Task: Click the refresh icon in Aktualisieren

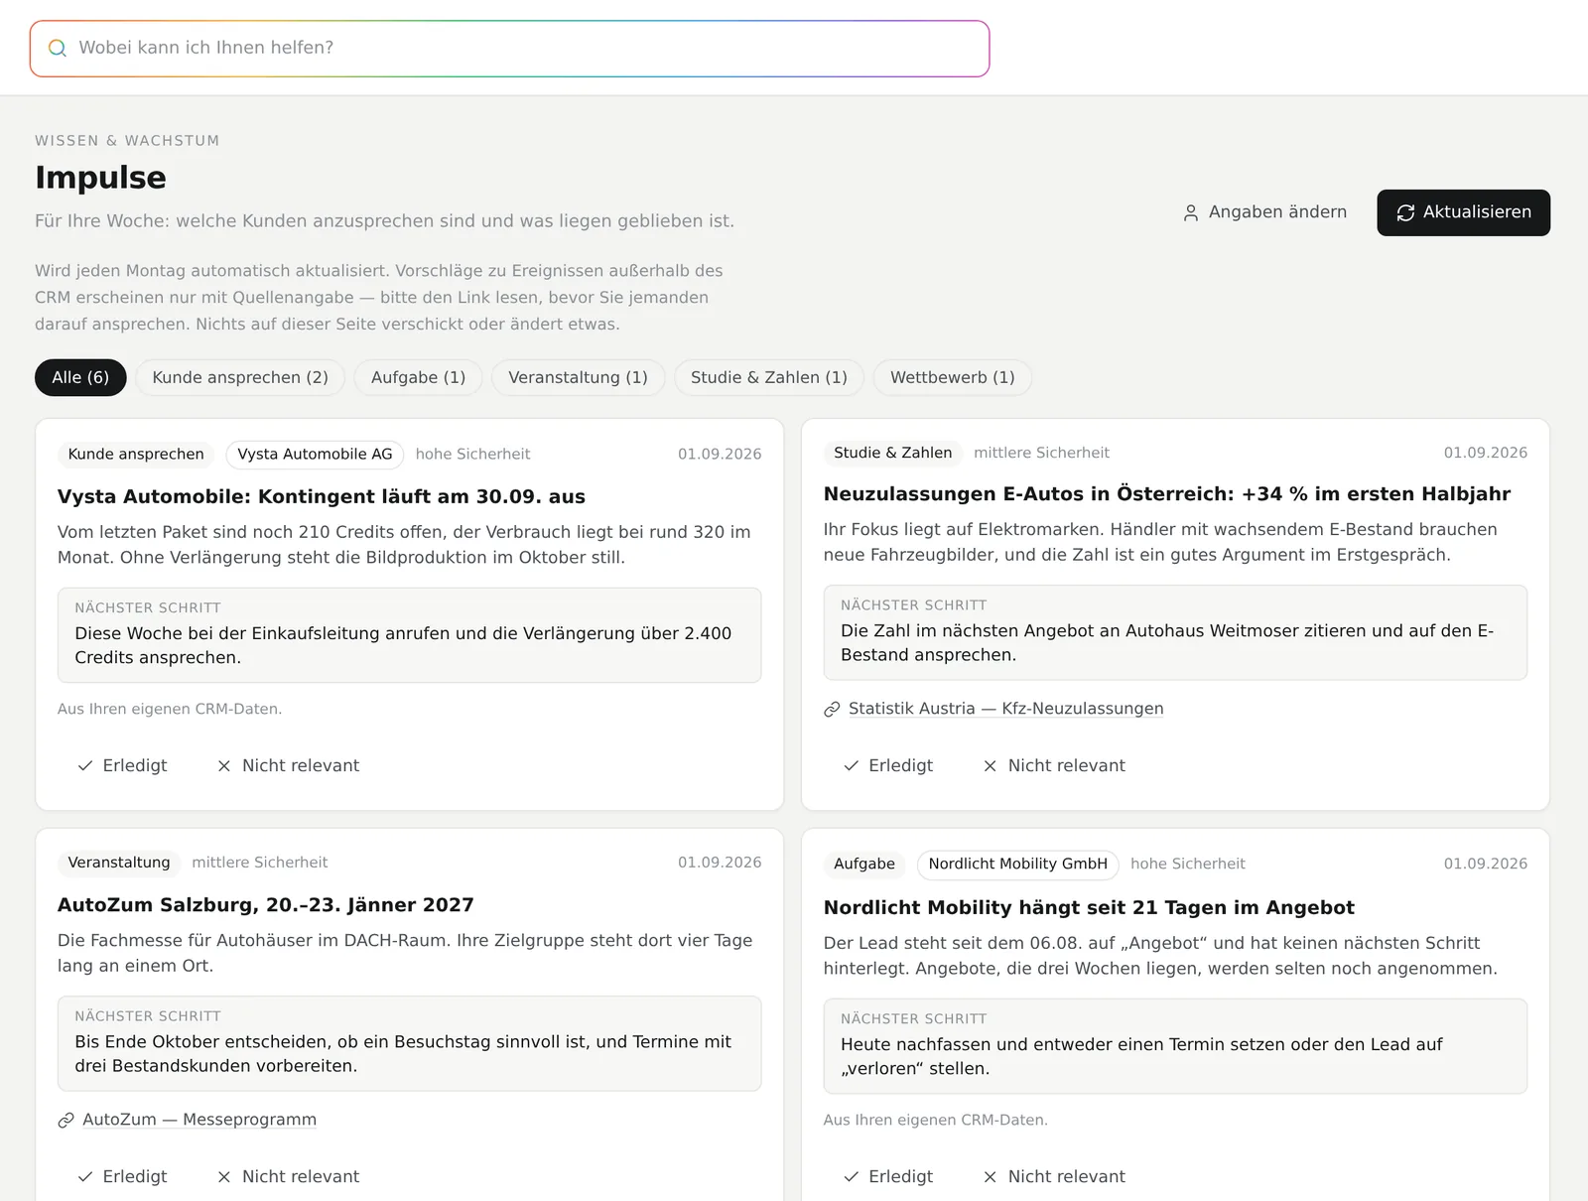Action: click(x=1405, y=212)
